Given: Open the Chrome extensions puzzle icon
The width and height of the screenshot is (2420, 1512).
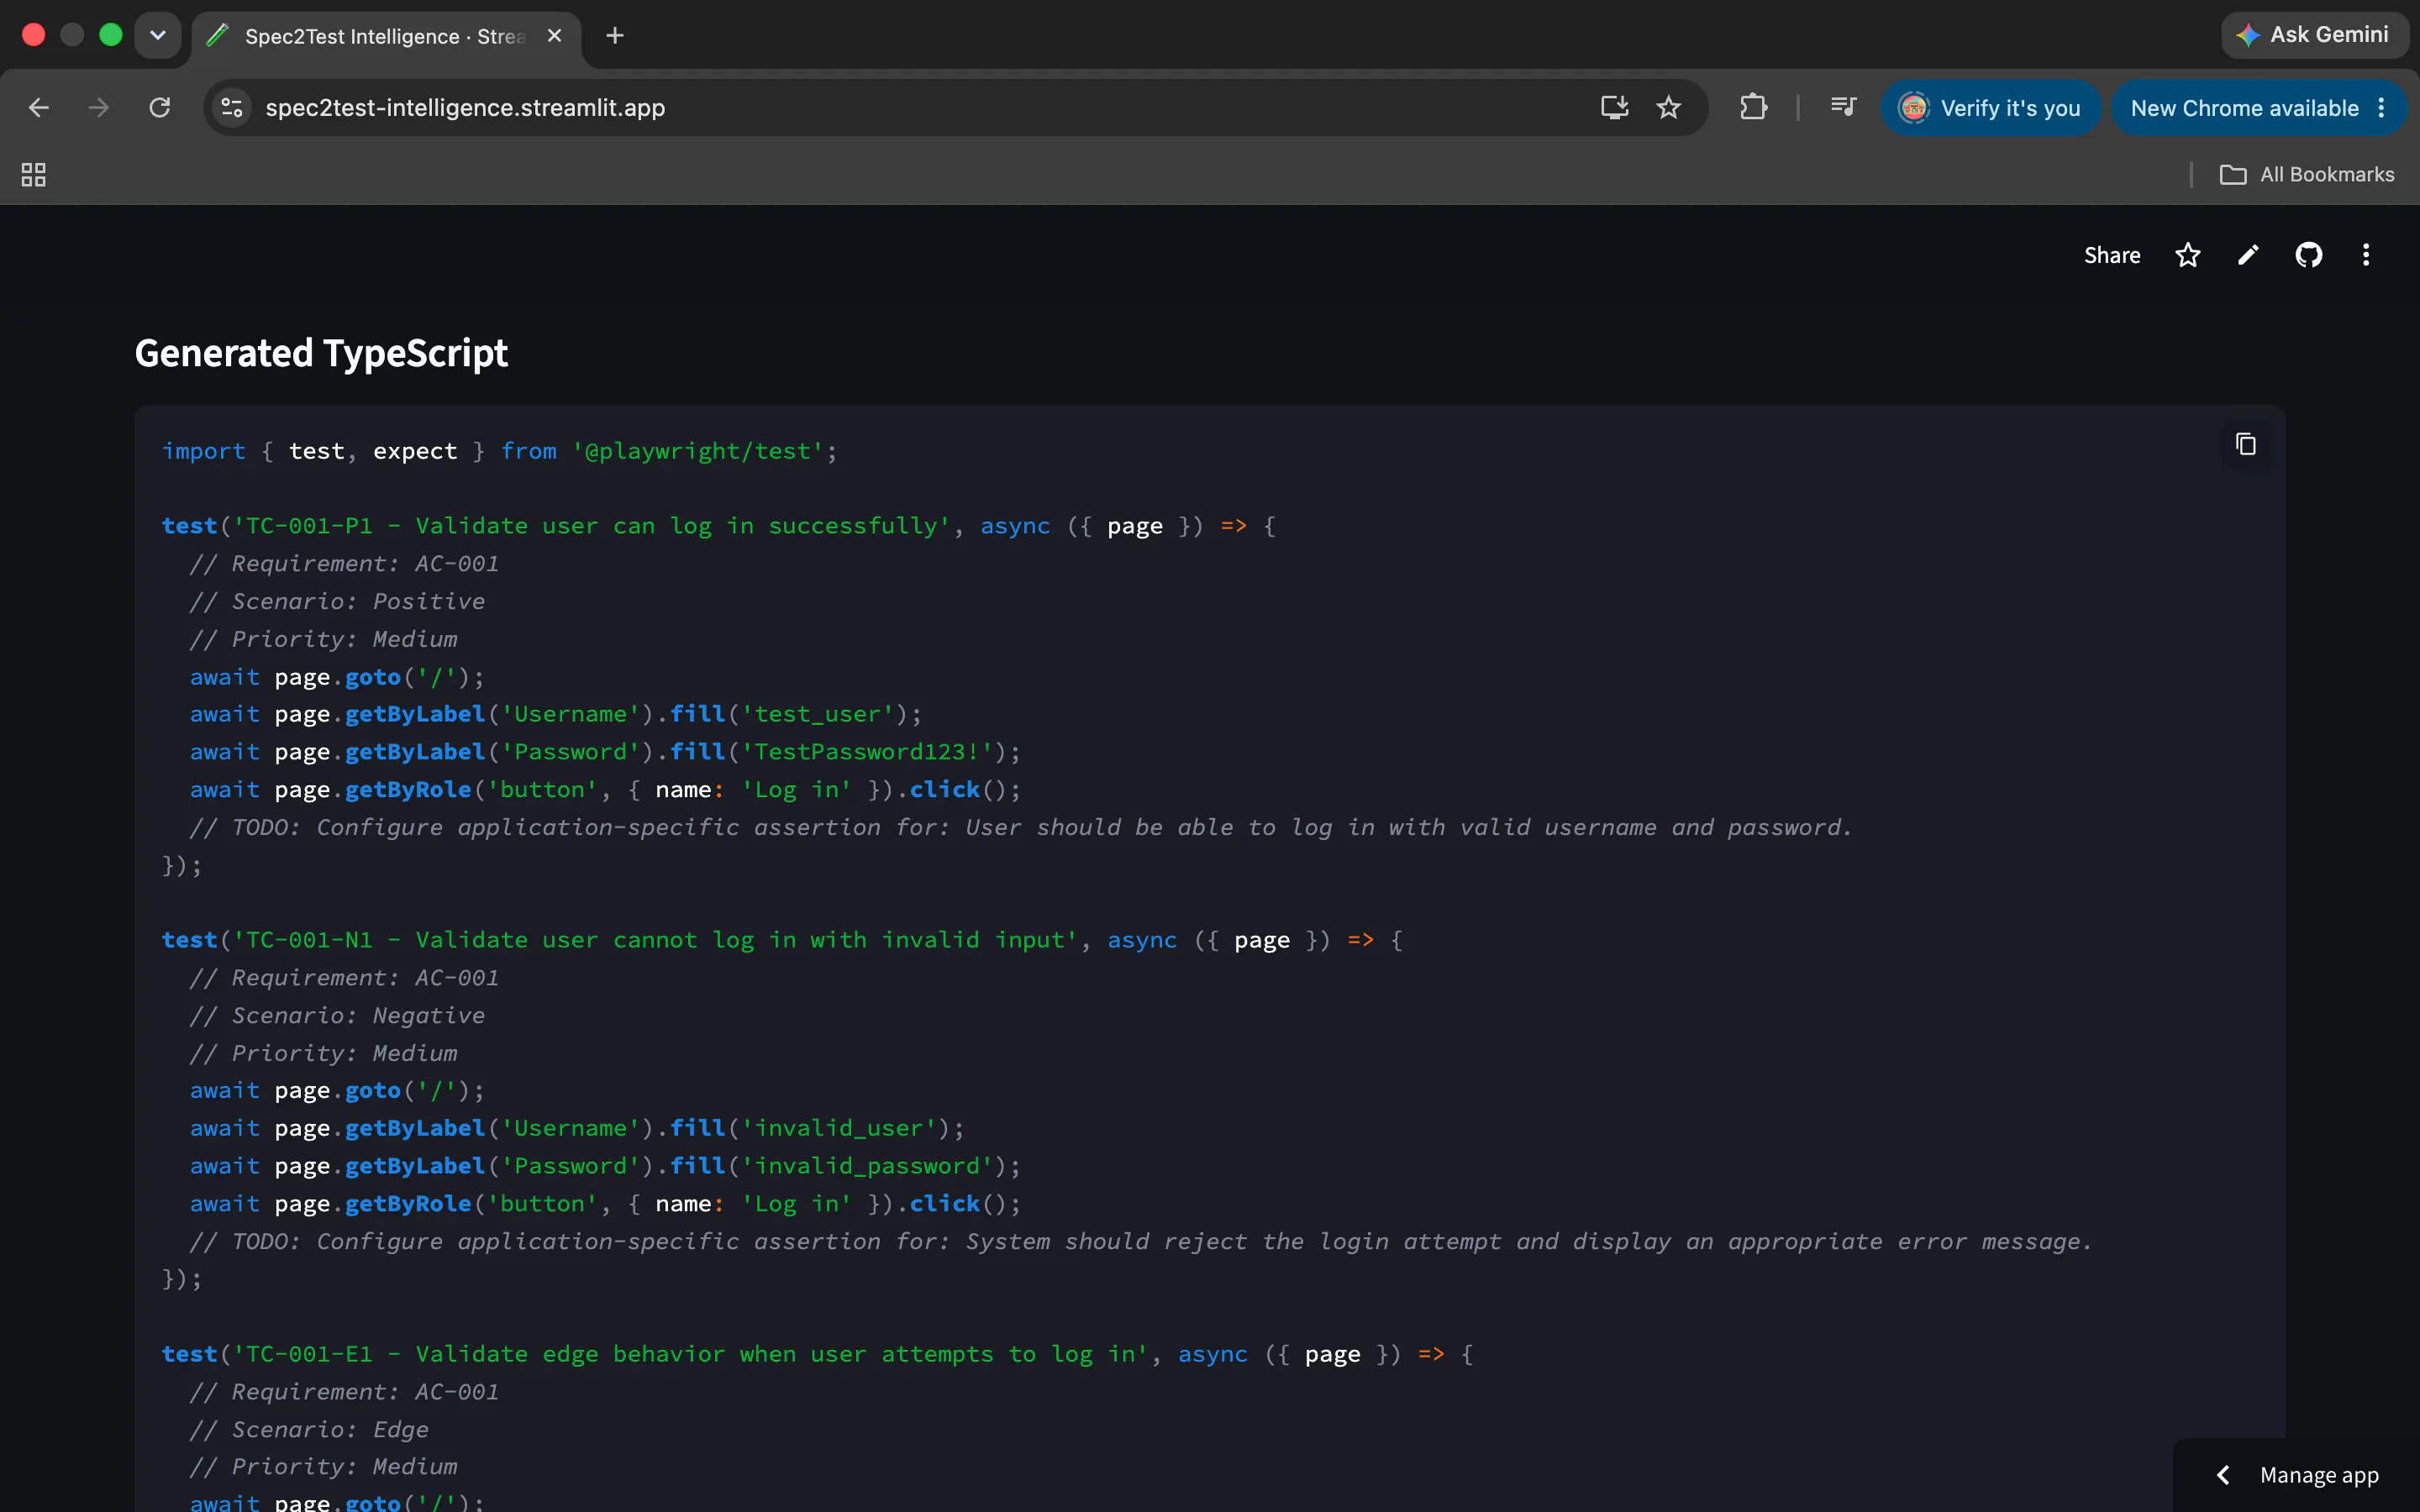Looking at the screenshot, I should click(x=1753, y=108).
